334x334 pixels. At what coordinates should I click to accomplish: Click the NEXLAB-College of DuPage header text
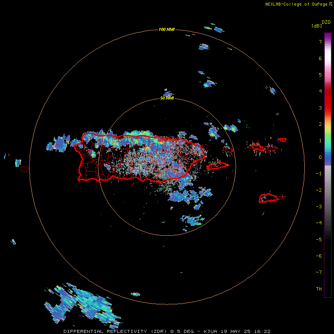tap(296, 4)
